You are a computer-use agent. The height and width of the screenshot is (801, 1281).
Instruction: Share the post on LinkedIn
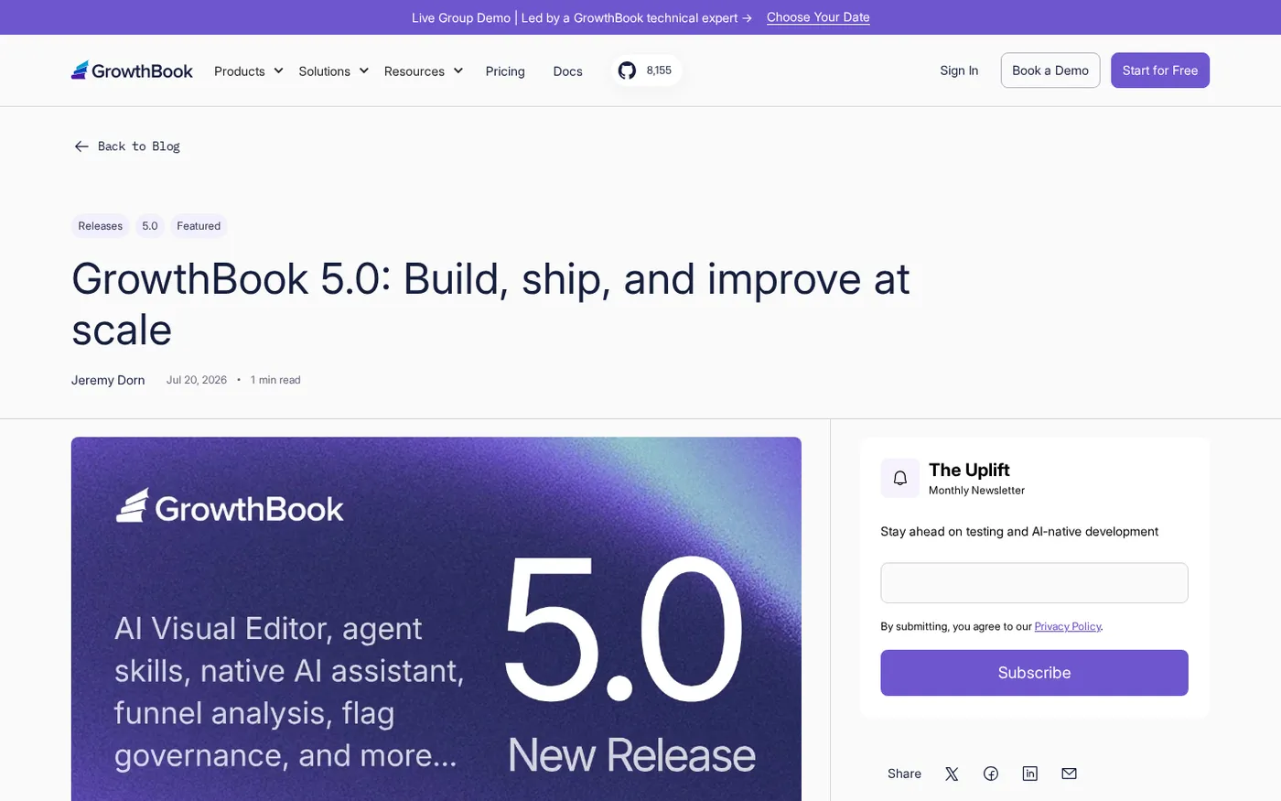(x=1030, y=774)
